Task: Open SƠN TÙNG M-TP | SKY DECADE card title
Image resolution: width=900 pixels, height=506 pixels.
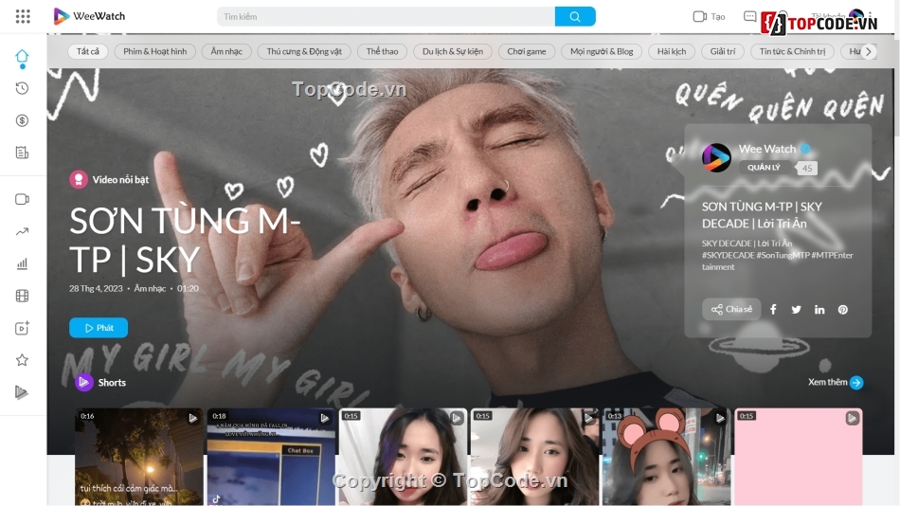Action: coord(763,215)
